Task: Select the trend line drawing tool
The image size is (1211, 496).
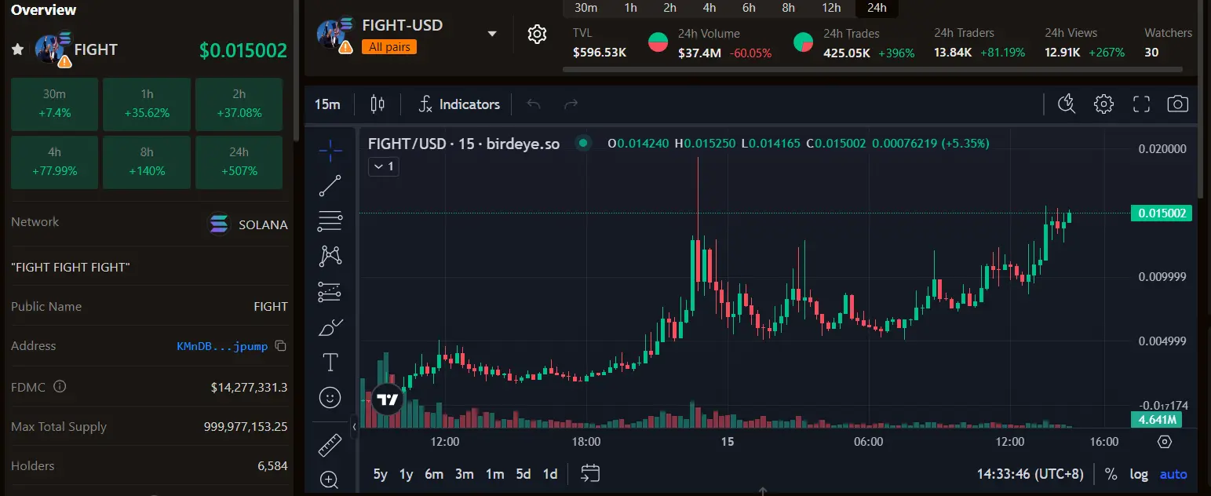Action: pos(330,186)
